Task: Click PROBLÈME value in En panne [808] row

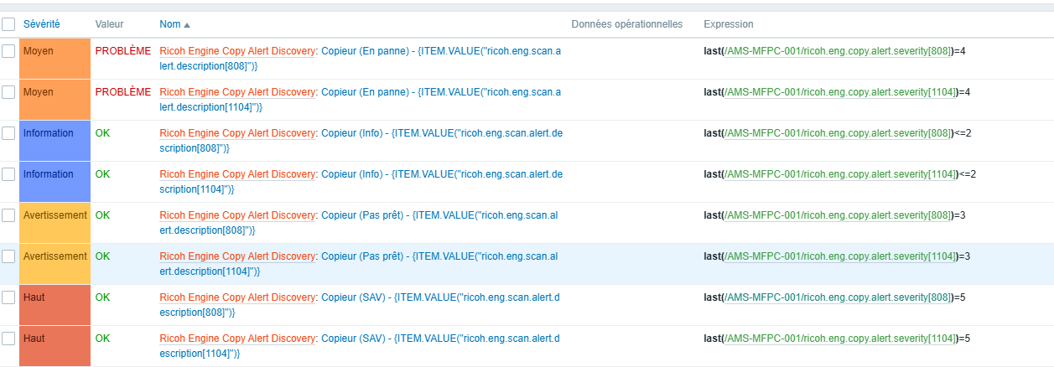Action: click(123, 51)
